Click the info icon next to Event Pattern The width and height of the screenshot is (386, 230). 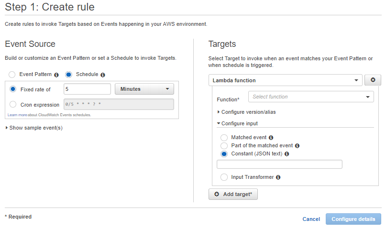point(56,75)
